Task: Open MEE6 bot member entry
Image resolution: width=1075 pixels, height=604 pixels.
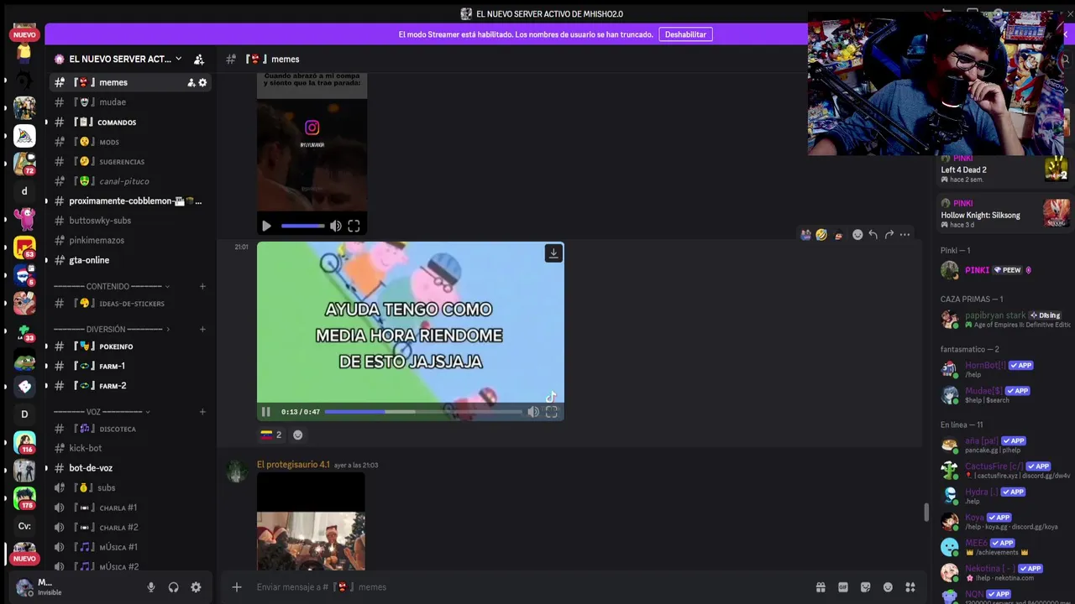Action: (1003, 547)
